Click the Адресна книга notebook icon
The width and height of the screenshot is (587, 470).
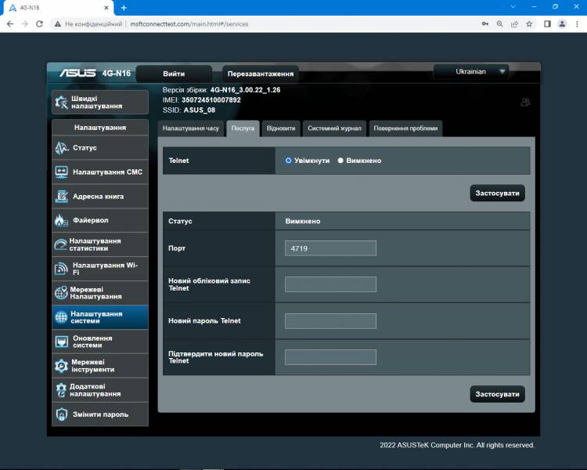(61, 197)
